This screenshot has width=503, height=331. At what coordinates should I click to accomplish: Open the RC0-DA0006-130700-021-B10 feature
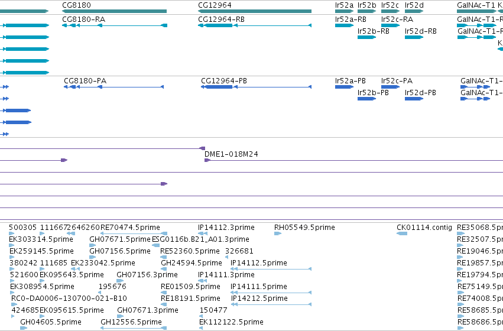pos(13,305)
